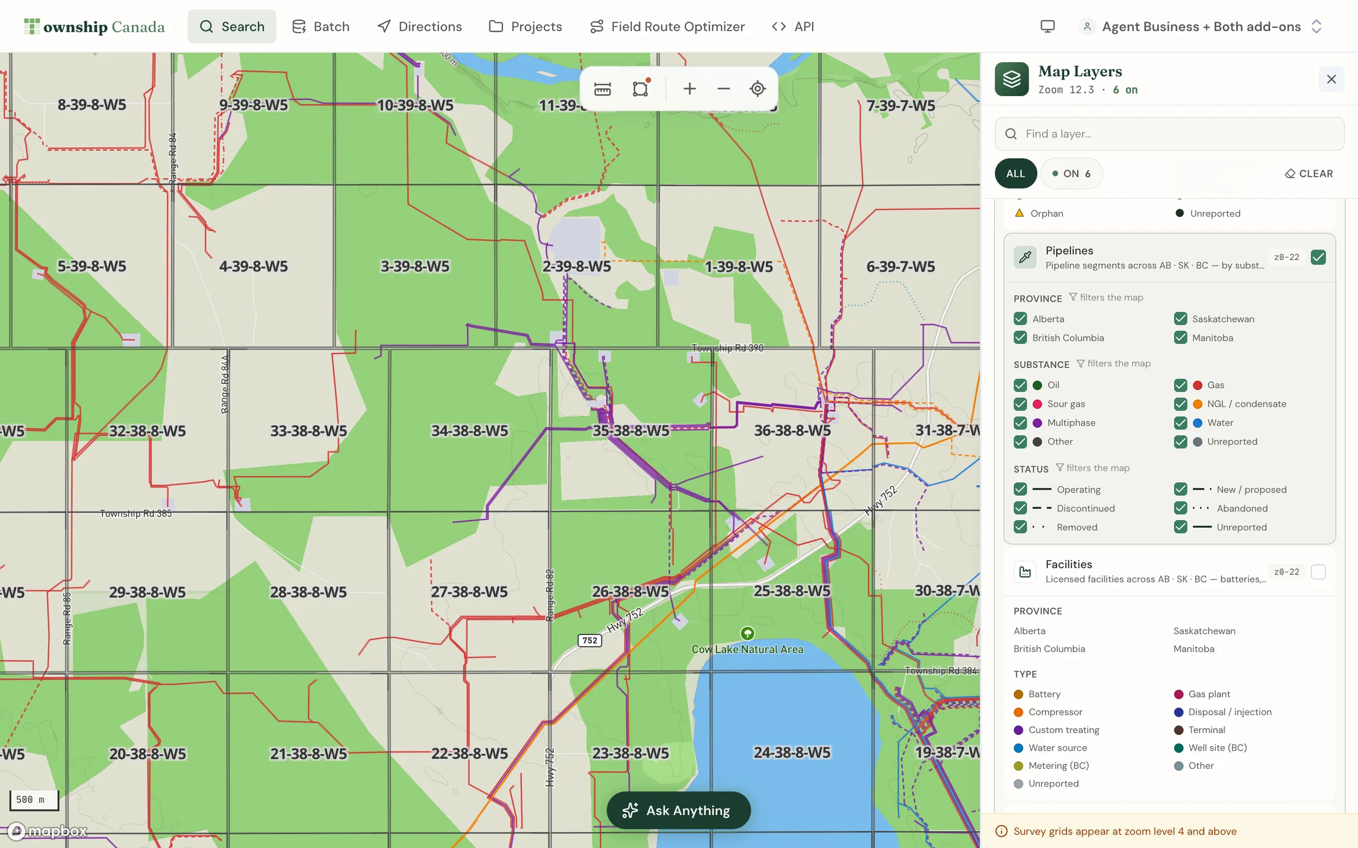Go to Directions
Screen dimensions: 1358x848
tap(420, 27)
